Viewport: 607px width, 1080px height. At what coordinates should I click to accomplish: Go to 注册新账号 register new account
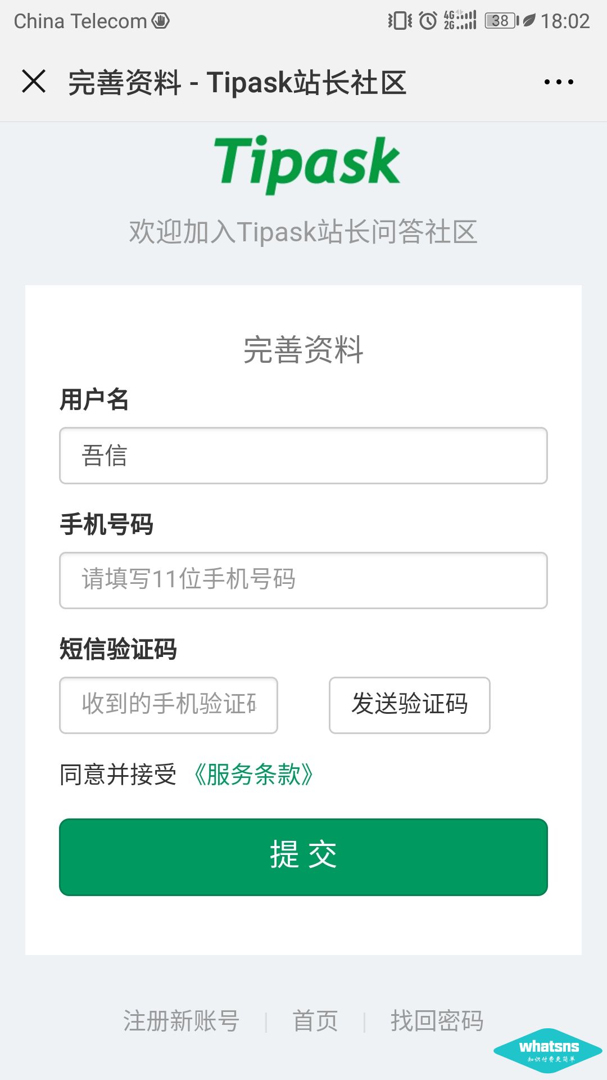(x=182, y=1021)
